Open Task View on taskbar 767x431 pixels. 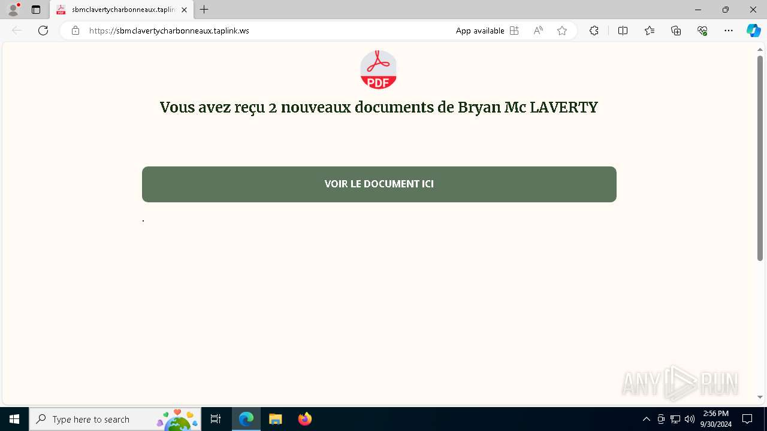pyautogui.click(x=216, y=419)
